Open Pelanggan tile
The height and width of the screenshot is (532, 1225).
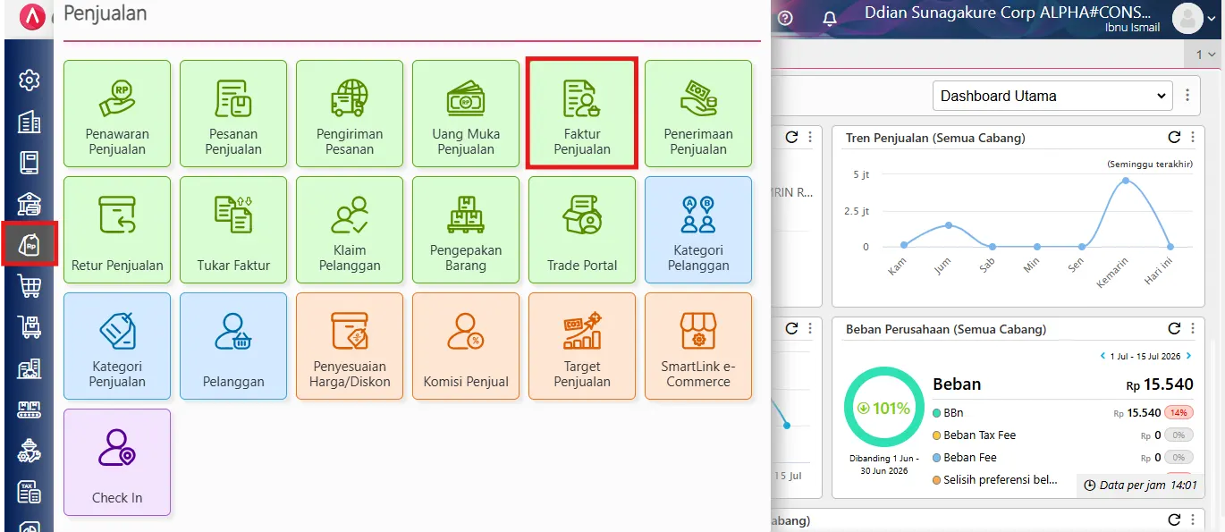[233, 346]
